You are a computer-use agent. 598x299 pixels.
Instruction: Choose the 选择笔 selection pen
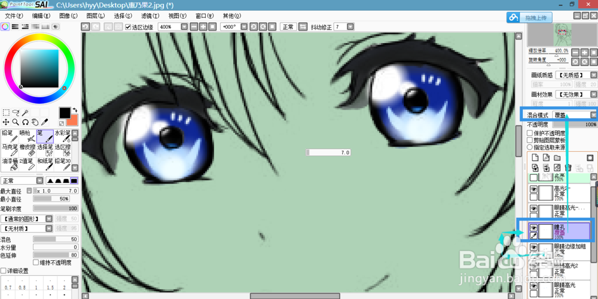(45, 150)
